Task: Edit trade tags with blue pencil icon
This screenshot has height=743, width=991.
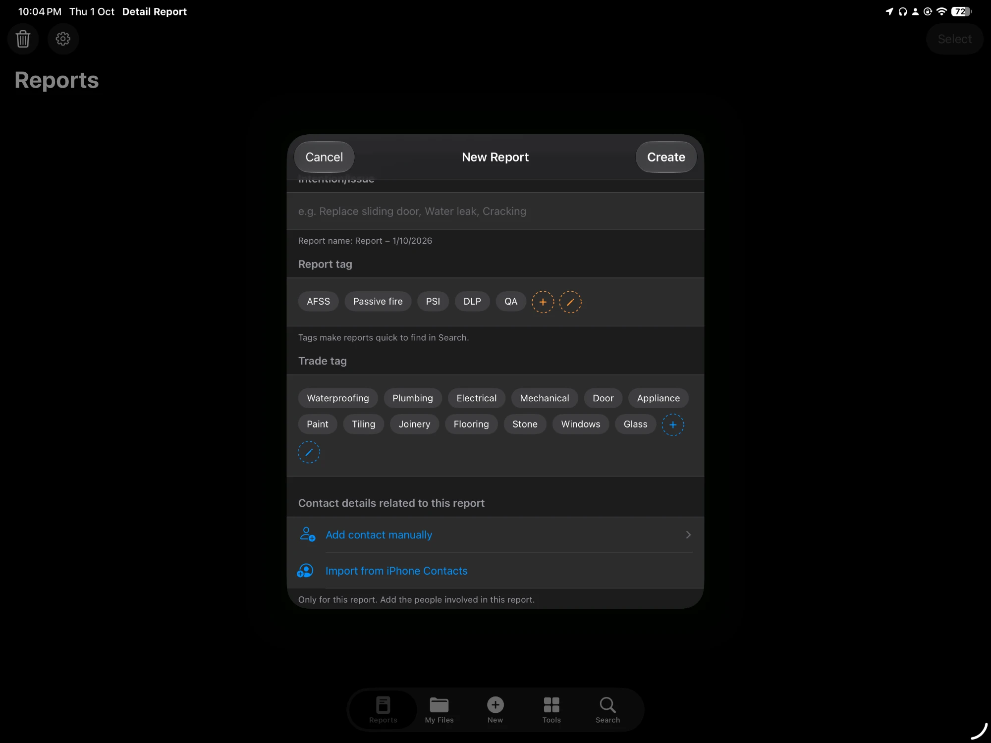Action: tap(309, 452)
